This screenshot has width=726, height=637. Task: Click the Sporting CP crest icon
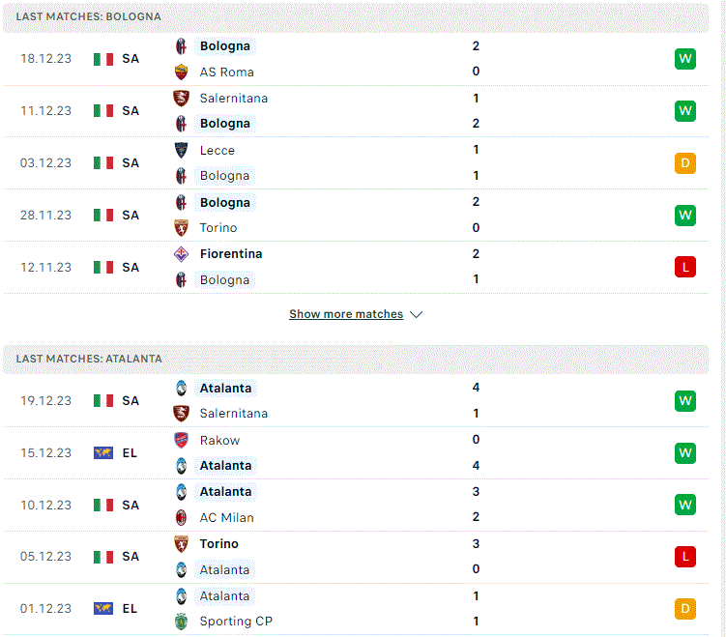click(x=181, y=622)
